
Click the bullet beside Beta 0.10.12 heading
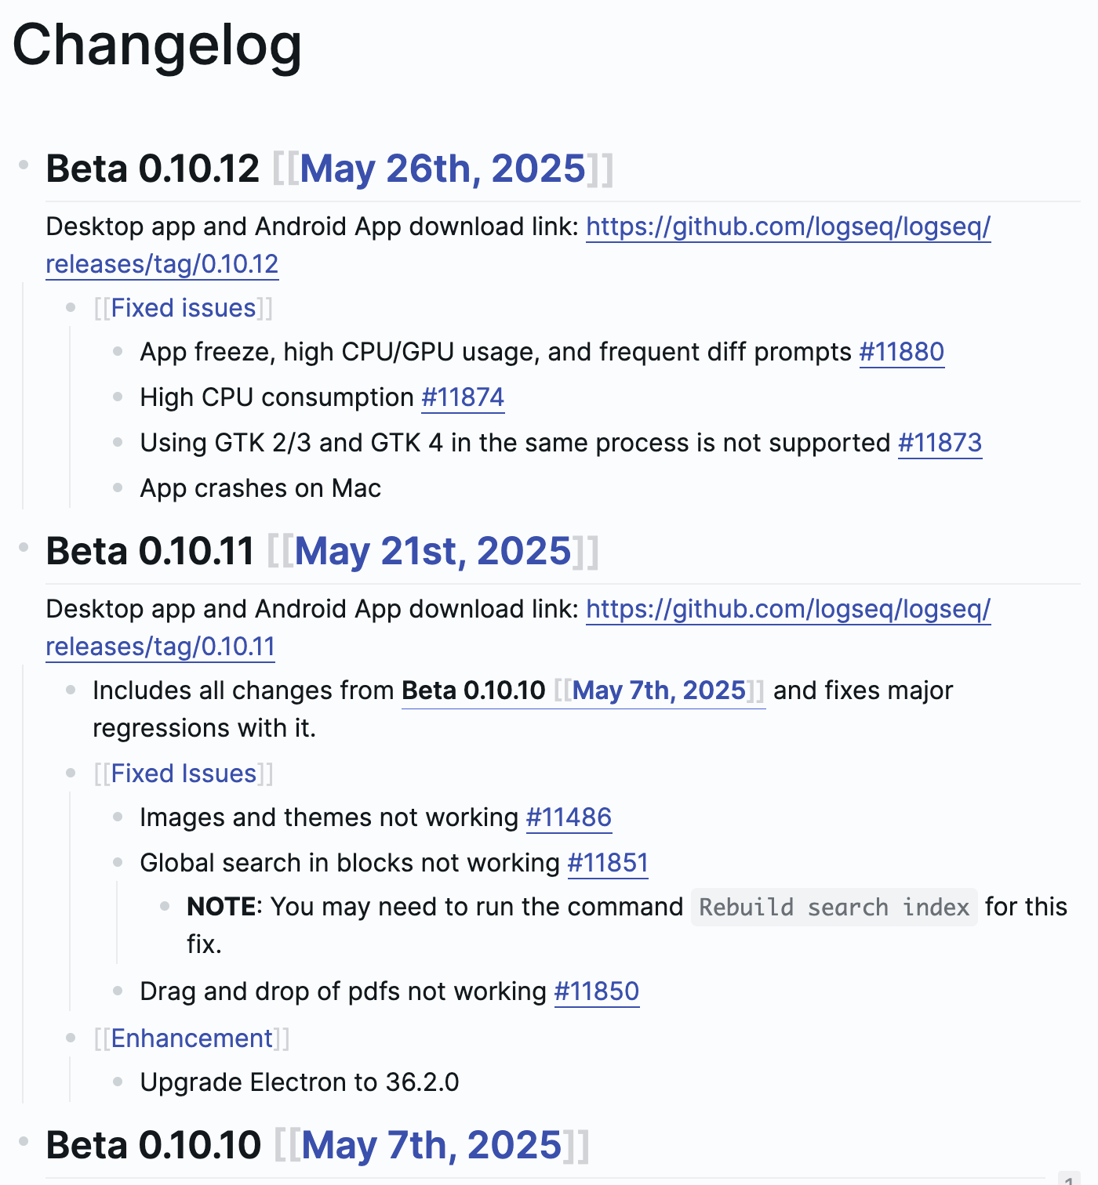(24, 165)
